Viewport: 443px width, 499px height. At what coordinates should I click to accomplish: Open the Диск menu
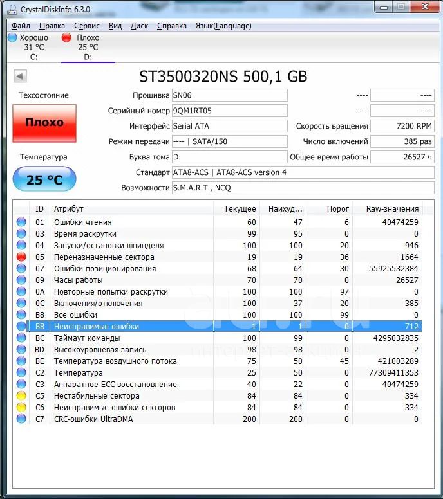click(x=139, y=26)
